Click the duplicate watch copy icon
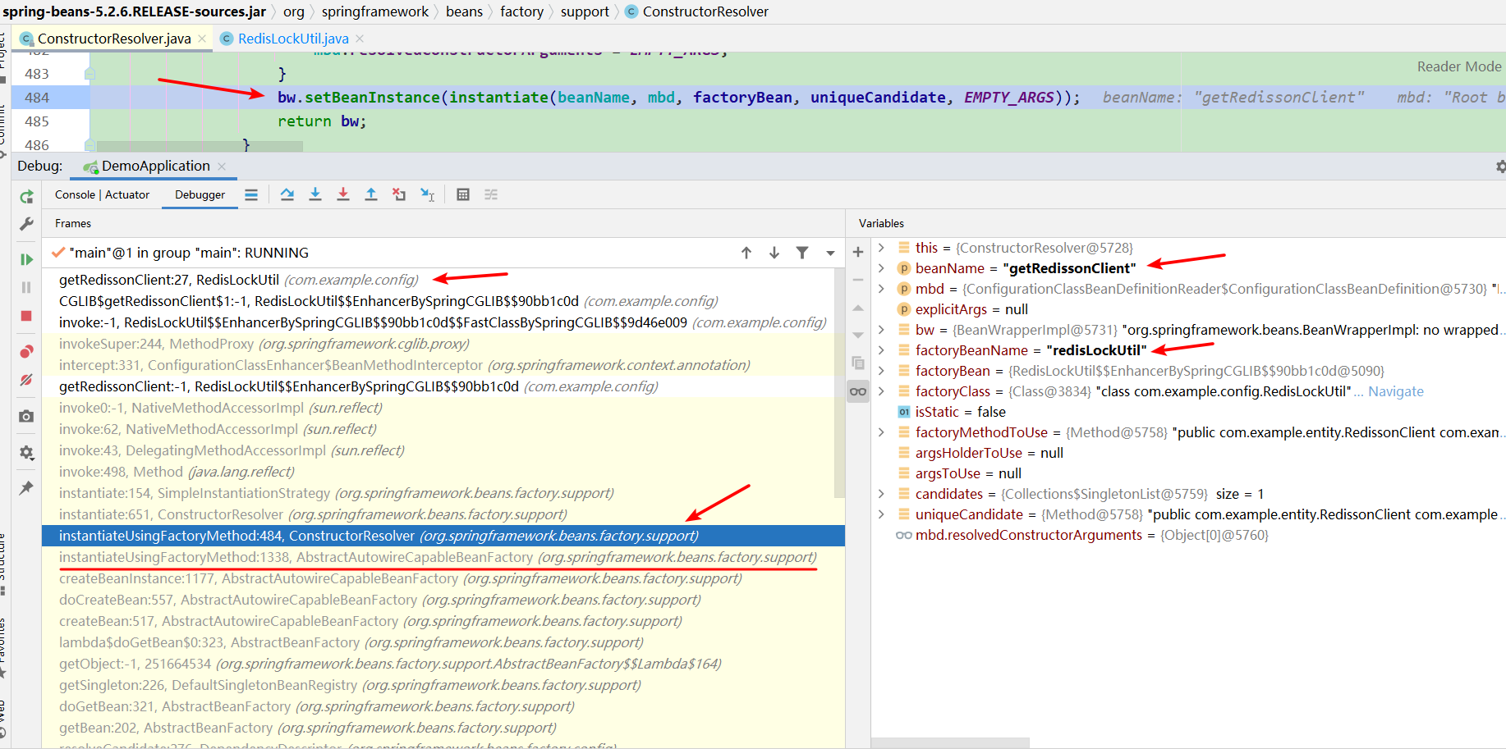The width and height of the screenshot is (1506, 749). [858, 363]
